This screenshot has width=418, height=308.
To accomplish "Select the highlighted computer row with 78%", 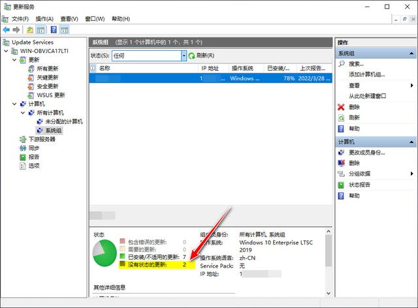I will point(210,78).
